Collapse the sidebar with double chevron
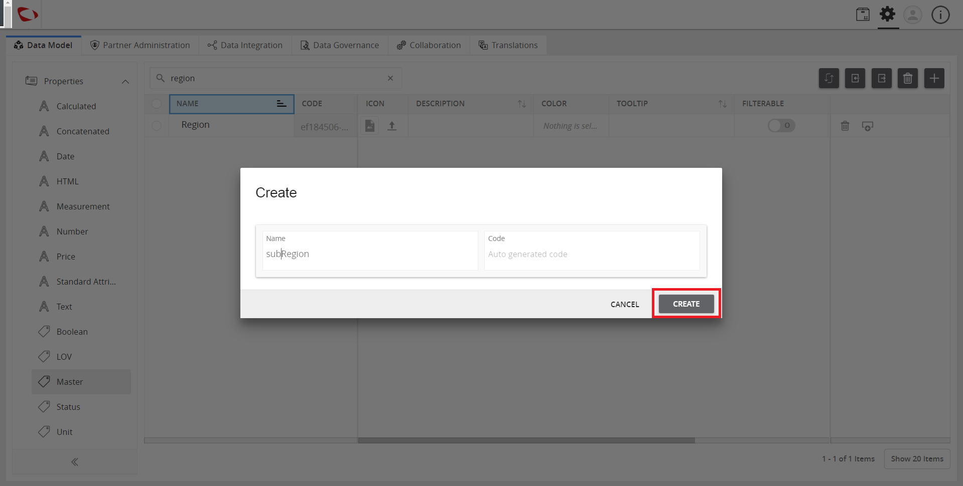The height and width of the screenshot is (486, 963). pyautogui.click(x=75, y=462)
